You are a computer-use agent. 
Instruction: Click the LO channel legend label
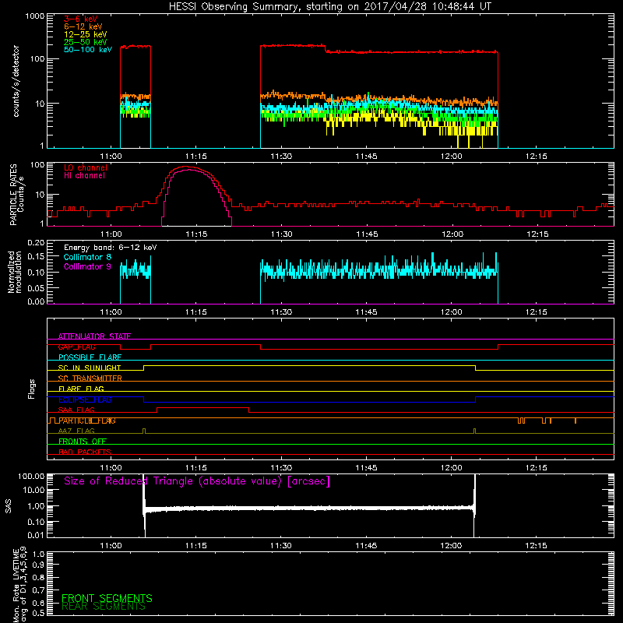tap(86, 167)
